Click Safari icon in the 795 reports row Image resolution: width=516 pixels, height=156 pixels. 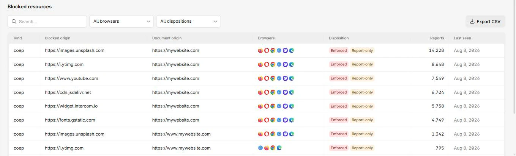(x=260, y=148)
